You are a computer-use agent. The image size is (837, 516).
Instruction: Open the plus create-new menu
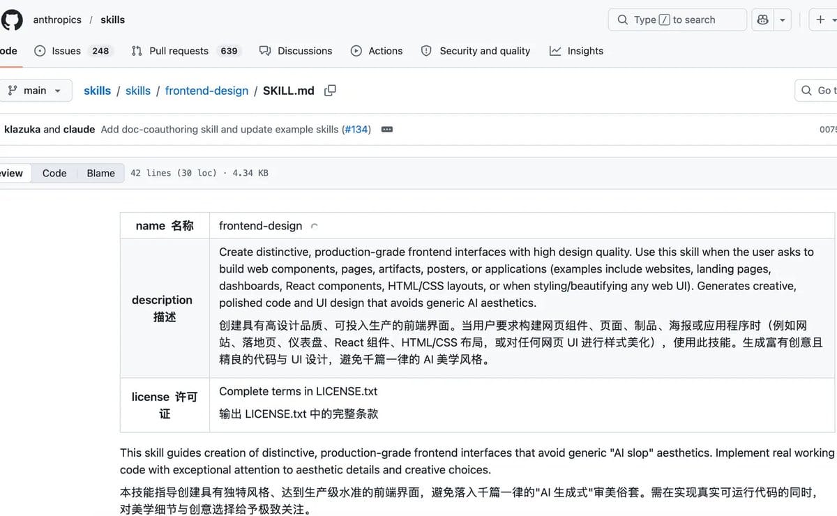[825, 20]
